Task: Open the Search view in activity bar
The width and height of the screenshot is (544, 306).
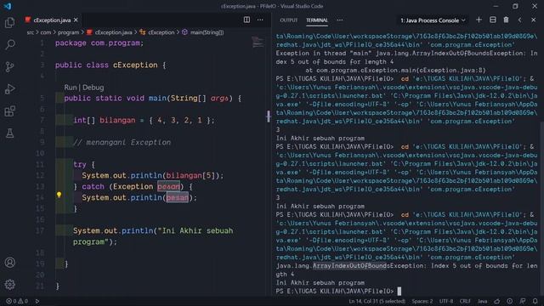Action: pos(9,44)
